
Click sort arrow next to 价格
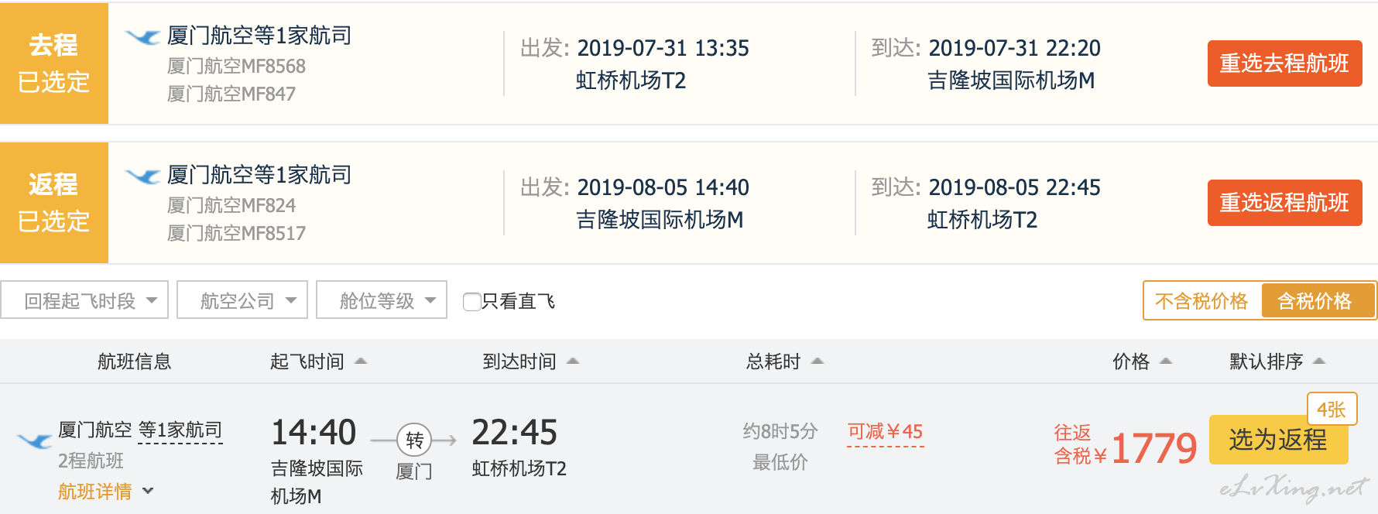coord(1166,361)
